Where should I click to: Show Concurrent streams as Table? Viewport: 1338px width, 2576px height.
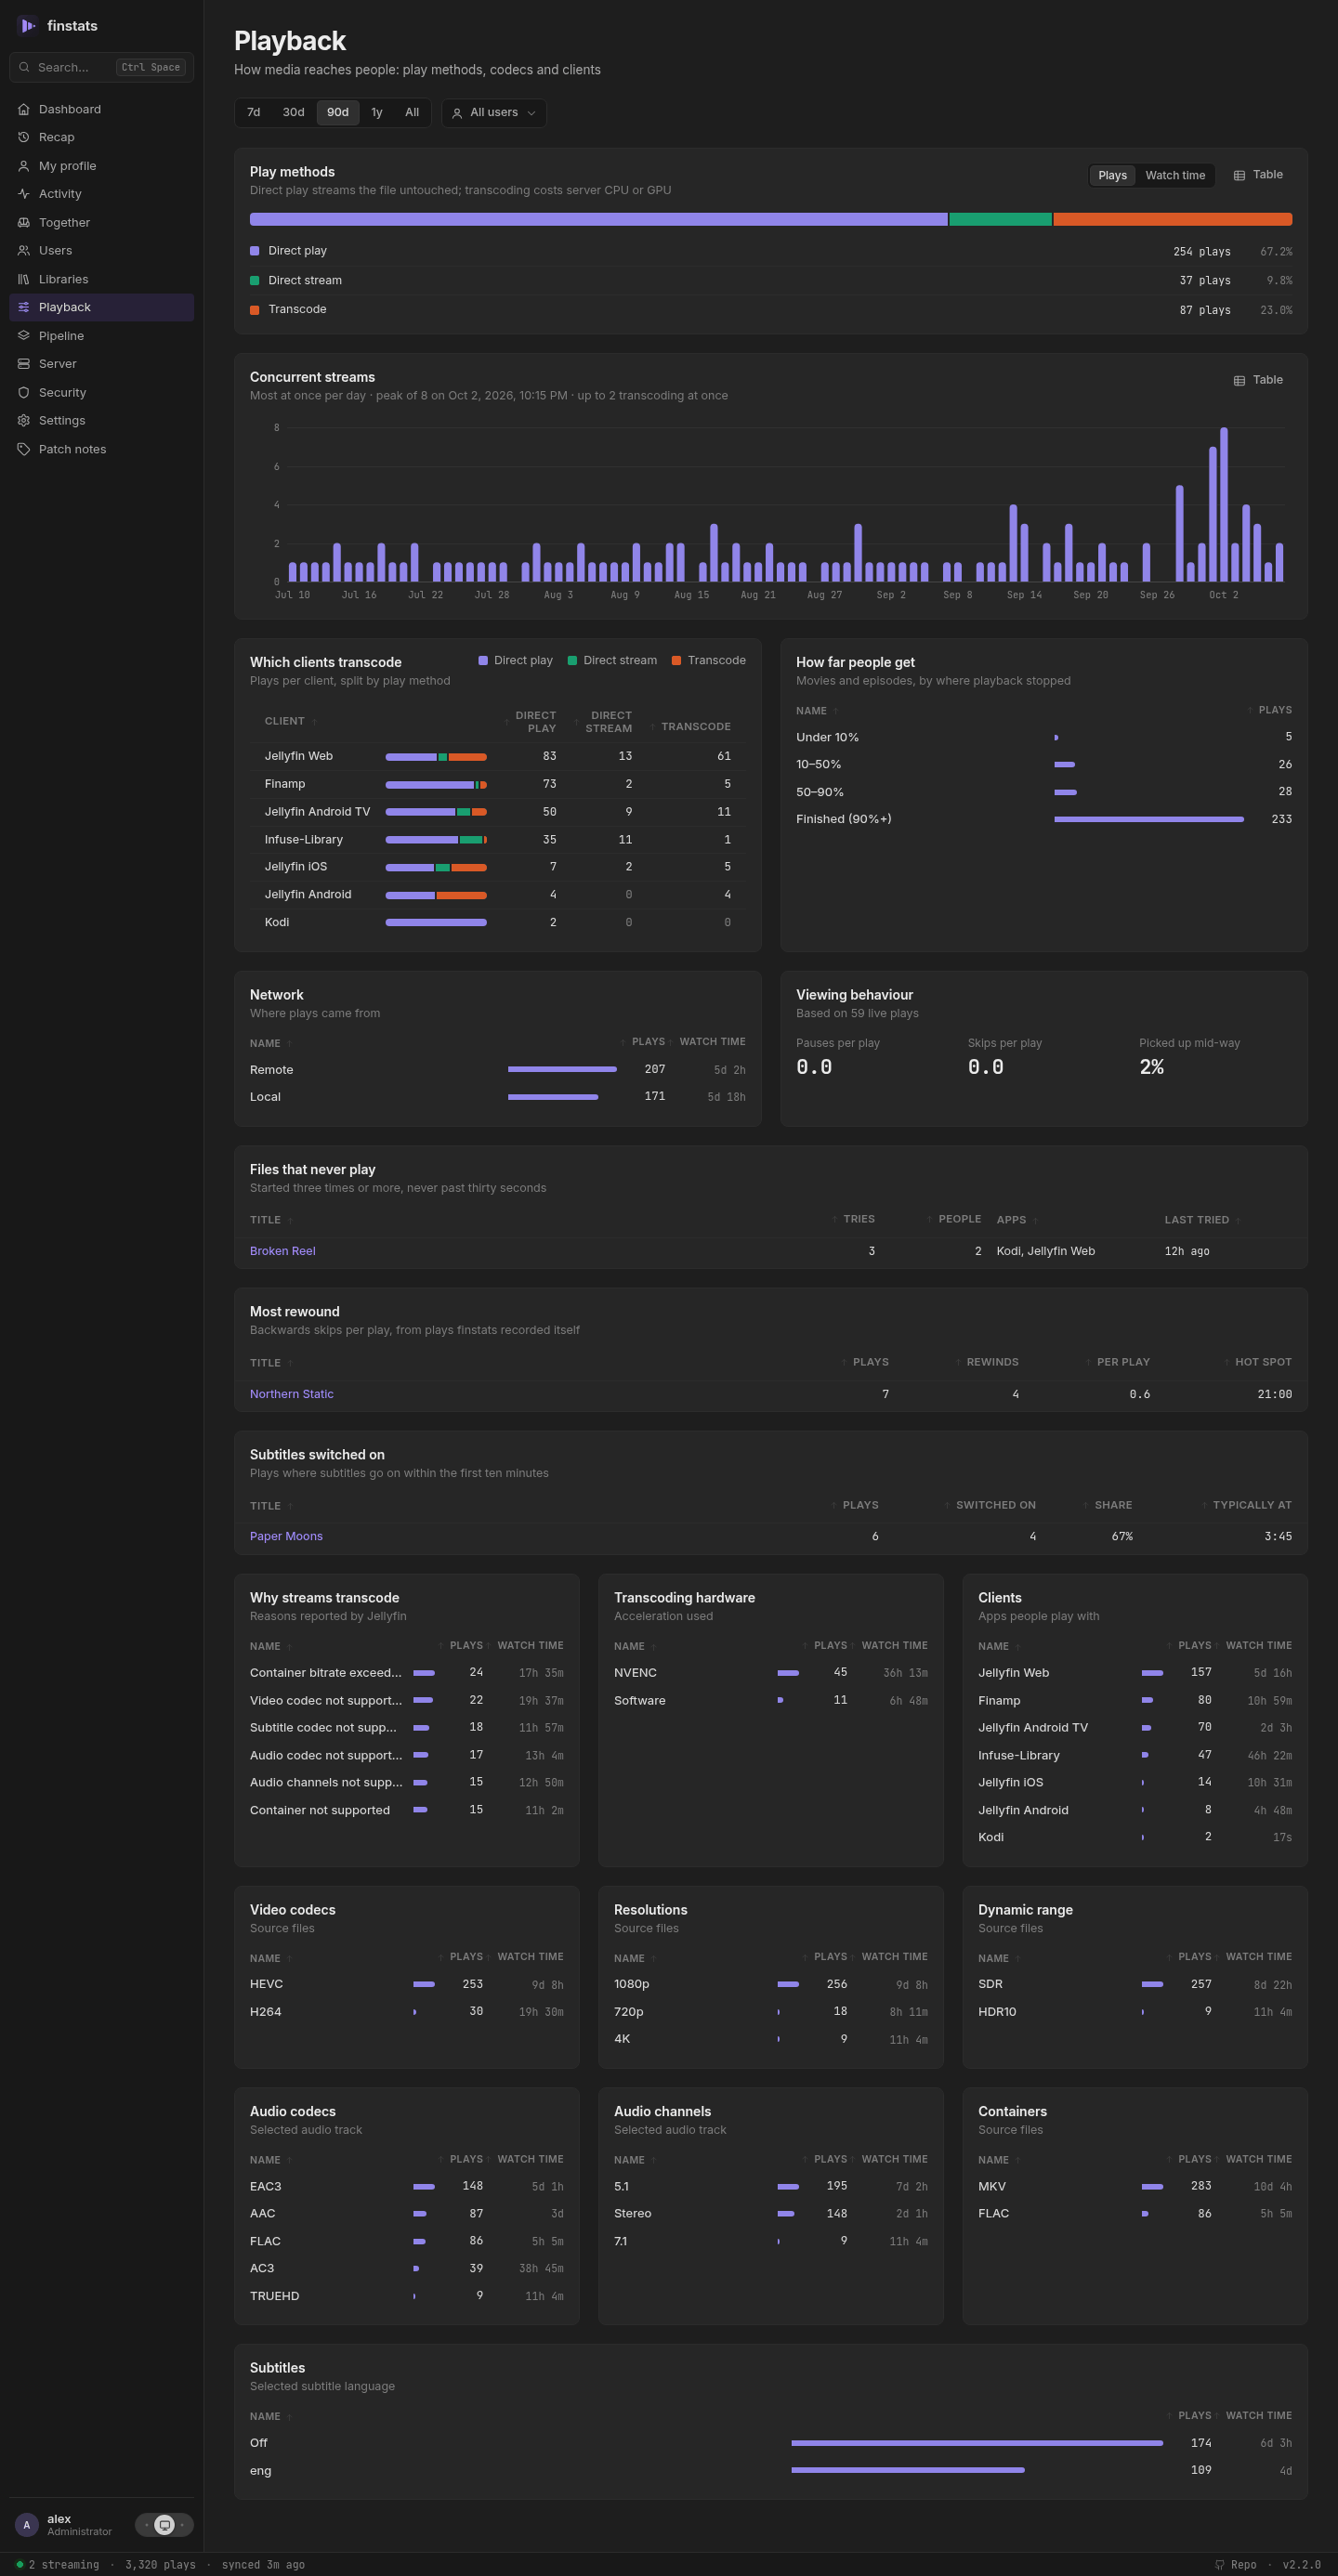tap(1258, 380)
